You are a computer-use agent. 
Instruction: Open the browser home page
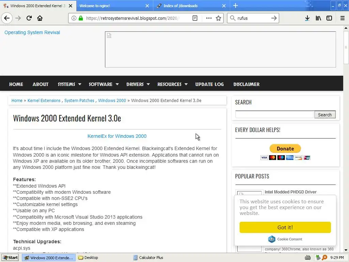[x=40, y=18]
